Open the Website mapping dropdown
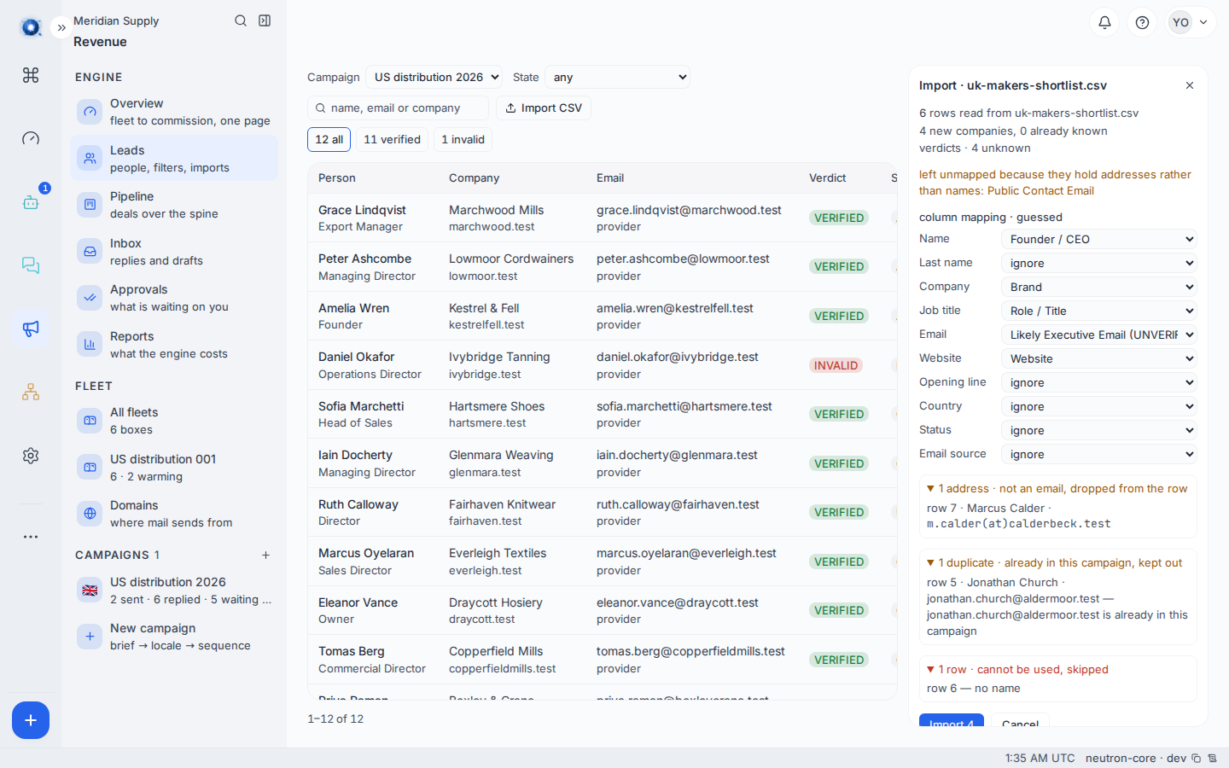This screenshot has width=1229, height=768. (x=1098, y=358)
